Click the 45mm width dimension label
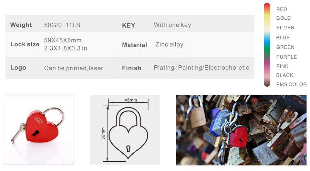 (x=131, y=100)
